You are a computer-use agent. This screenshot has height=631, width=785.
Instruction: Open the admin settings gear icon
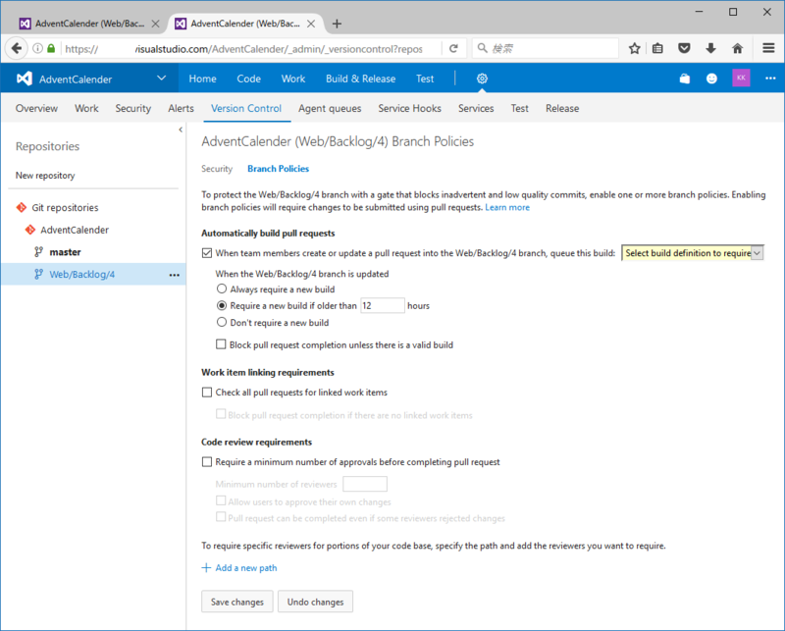pos(482,79)
